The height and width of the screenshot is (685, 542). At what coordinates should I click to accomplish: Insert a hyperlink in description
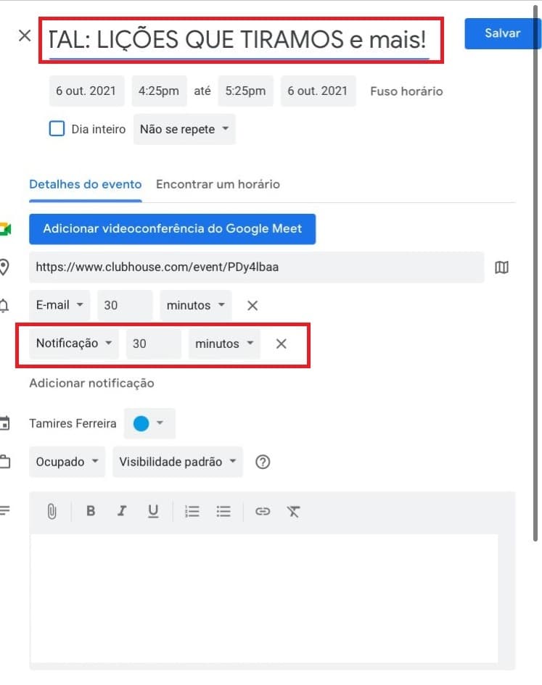[263, 511]
